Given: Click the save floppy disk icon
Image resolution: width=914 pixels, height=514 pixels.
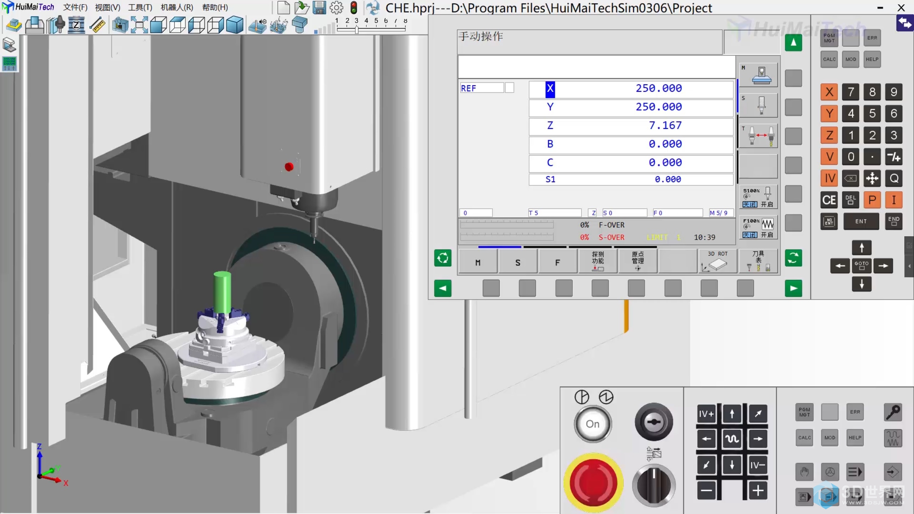Looking at the screenshot, I should click(x=319, y=7).
